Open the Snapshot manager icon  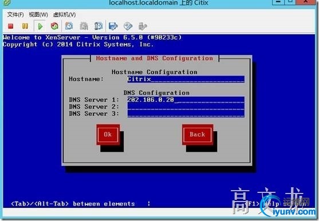point(99,26)
